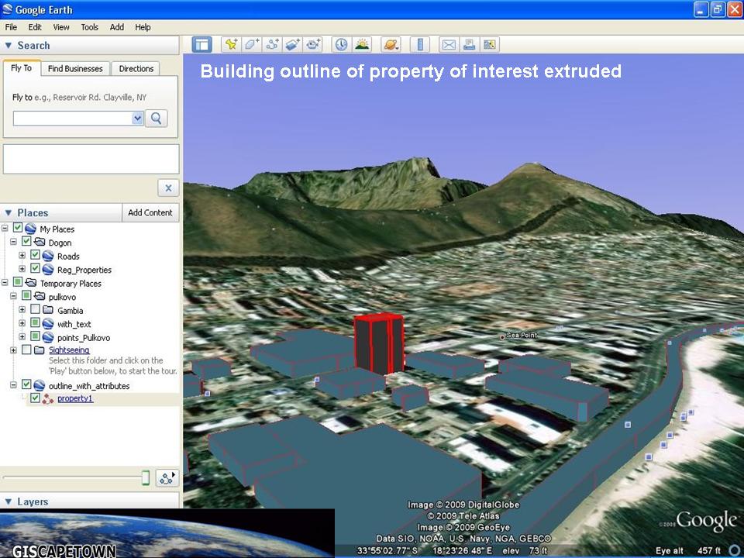Click the Record a Tour camera icon
This screenshot has width=744, height=558.
[x=312, y=45]
